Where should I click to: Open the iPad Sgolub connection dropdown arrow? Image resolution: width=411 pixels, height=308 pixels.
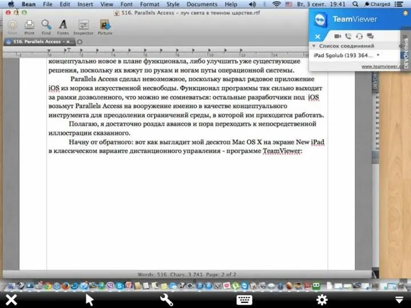[378, 55]
